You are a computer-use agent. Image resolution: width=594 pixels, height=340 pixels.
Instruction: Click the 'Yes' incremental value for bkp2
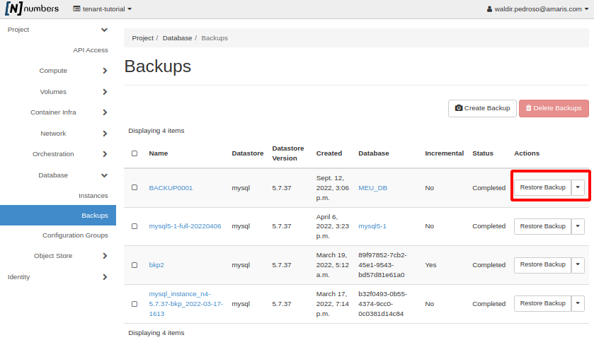coord(430,265)
